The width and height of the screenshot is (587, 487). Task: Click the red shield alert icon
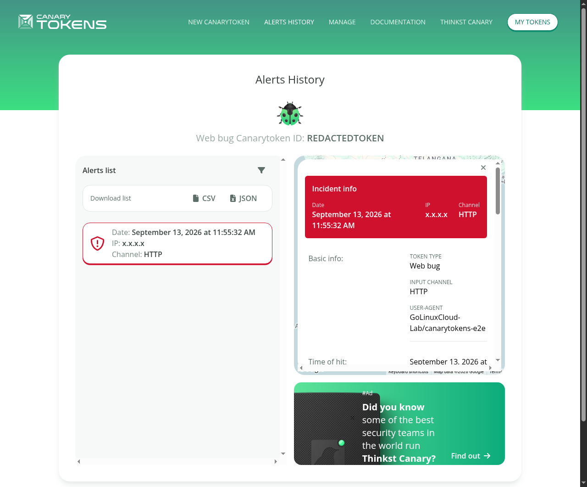(x=97, y=243)
